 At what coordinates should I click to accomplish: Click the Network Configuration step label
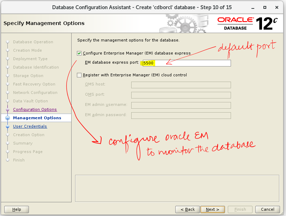point(35,93)
